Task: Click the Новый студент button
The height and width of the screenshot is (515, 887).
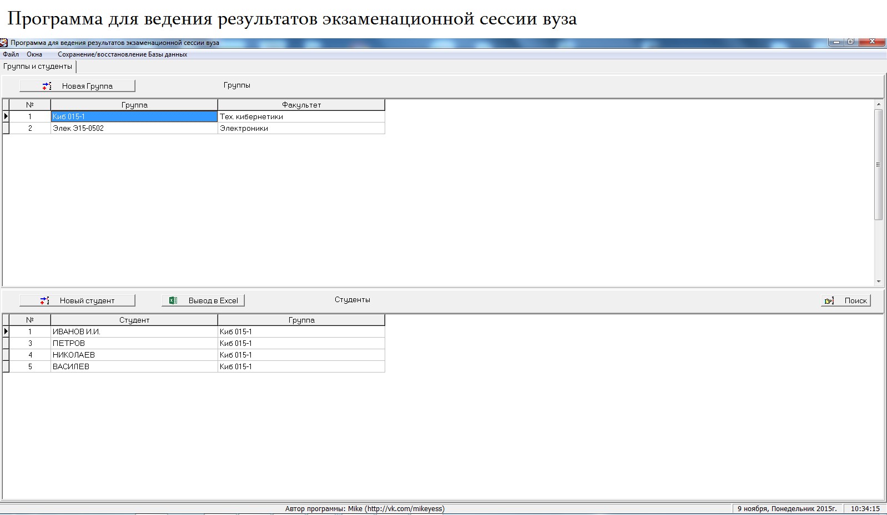Action: pyautogui.click(x=77, y=300)
